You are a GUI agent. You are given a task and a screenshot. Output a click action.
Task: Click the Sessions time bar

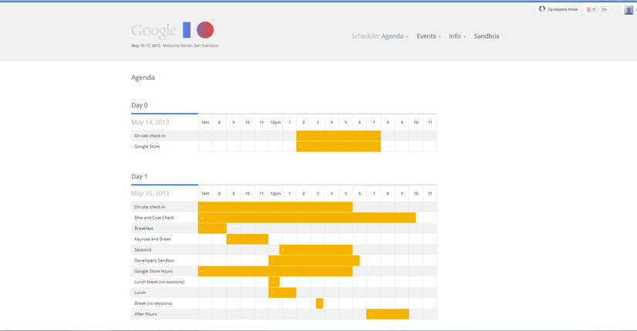point(315,250)
